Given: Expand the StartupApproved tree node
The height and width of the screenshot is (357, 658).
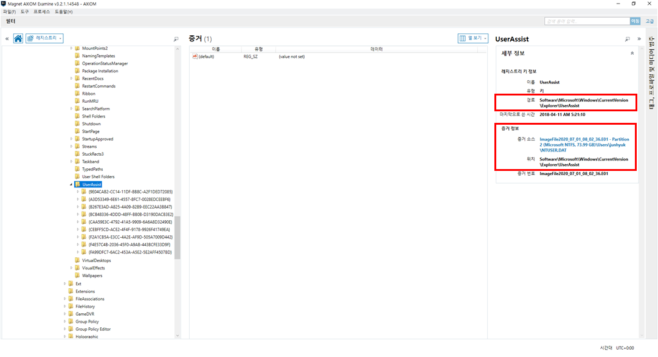Looking at the screenshot, I should [71, 139].
